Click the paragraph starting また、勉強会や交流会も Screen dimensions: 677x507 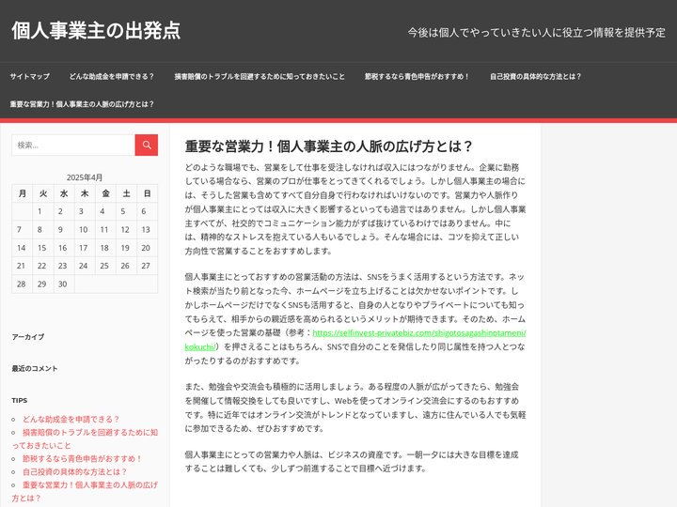tap(354, 407)
